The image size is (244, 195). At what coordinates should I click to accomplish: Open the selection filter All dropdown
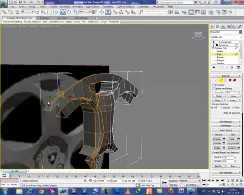[27, 11]
